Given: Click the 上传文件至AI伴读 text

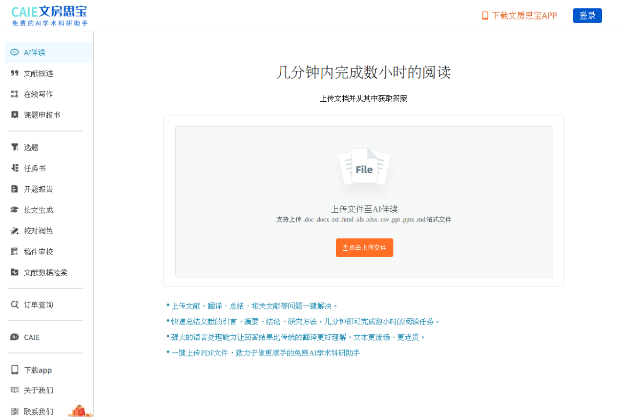Looking at the screenshot, I should click(364, 209).
